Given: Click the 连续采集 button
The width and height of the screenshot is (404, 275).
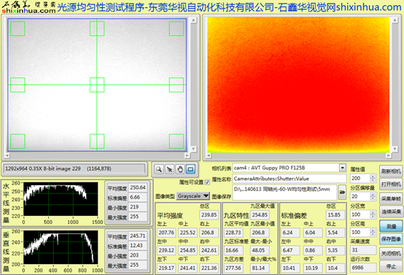Looking at the screenshot, I should point(391,212).
